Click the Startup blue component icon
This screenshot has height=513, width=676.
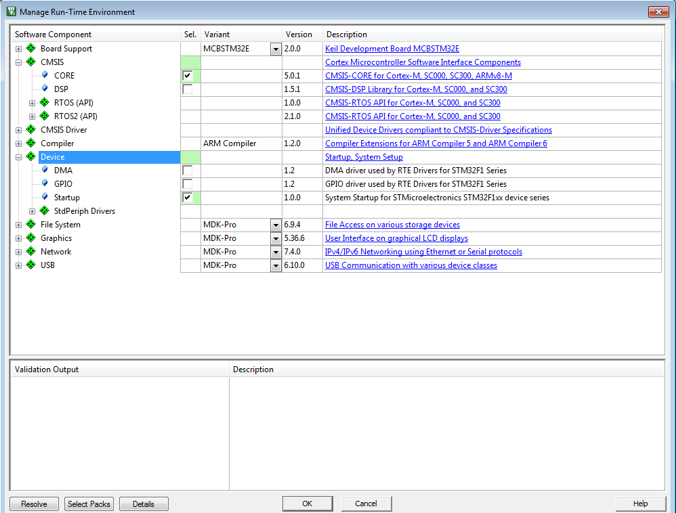coord(45,197)
